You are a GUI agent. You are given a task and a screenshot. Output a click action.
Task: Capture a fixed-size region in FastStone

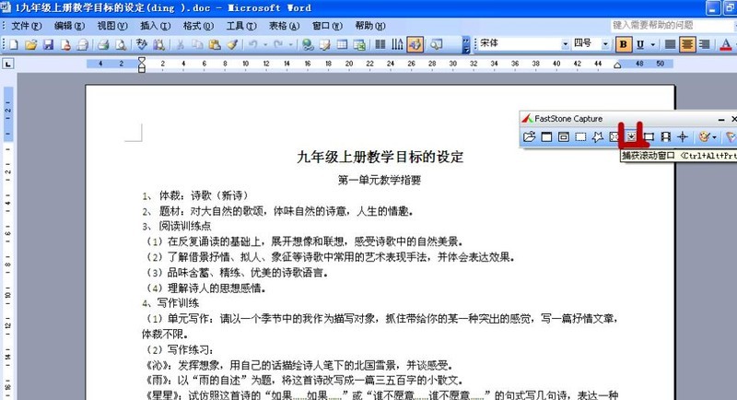649,136
